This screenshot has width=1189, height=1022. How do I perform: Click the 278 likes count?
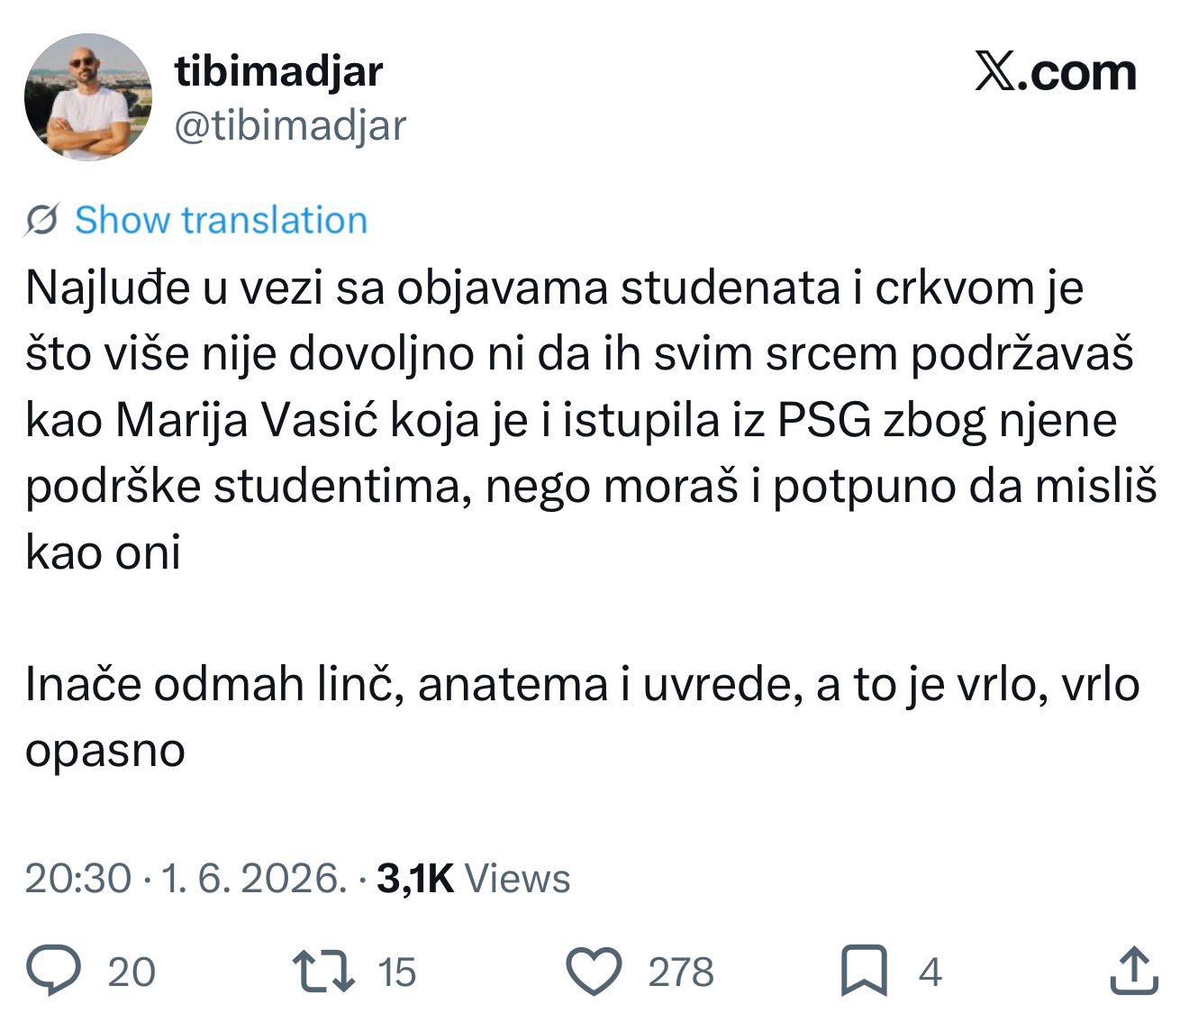(x=681, y=972)
